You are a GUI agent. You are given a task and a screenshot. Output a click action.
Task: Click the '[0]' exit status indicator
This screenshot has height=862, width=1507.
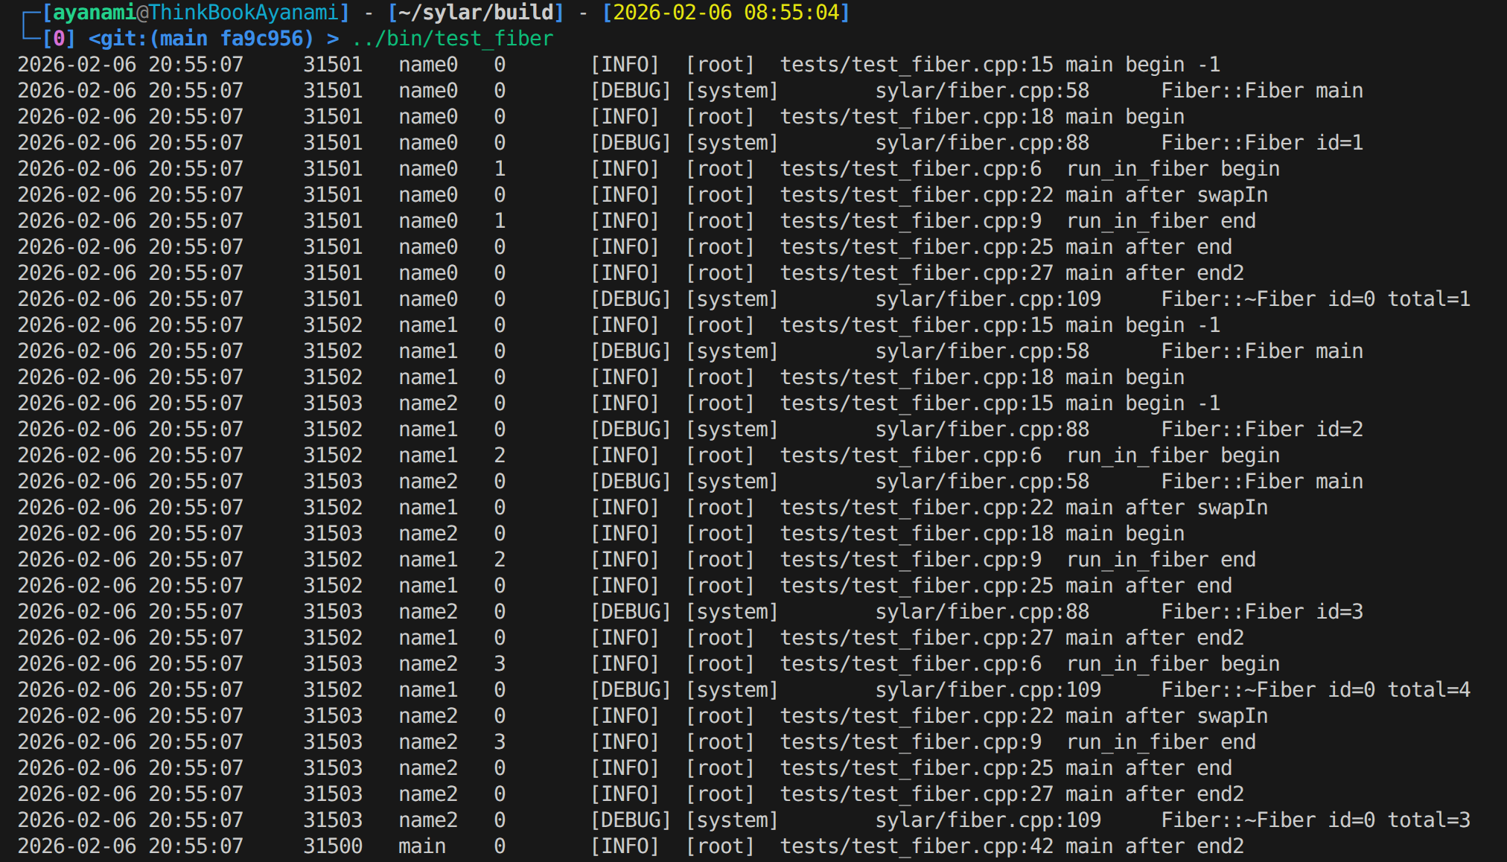click(59, 39)
